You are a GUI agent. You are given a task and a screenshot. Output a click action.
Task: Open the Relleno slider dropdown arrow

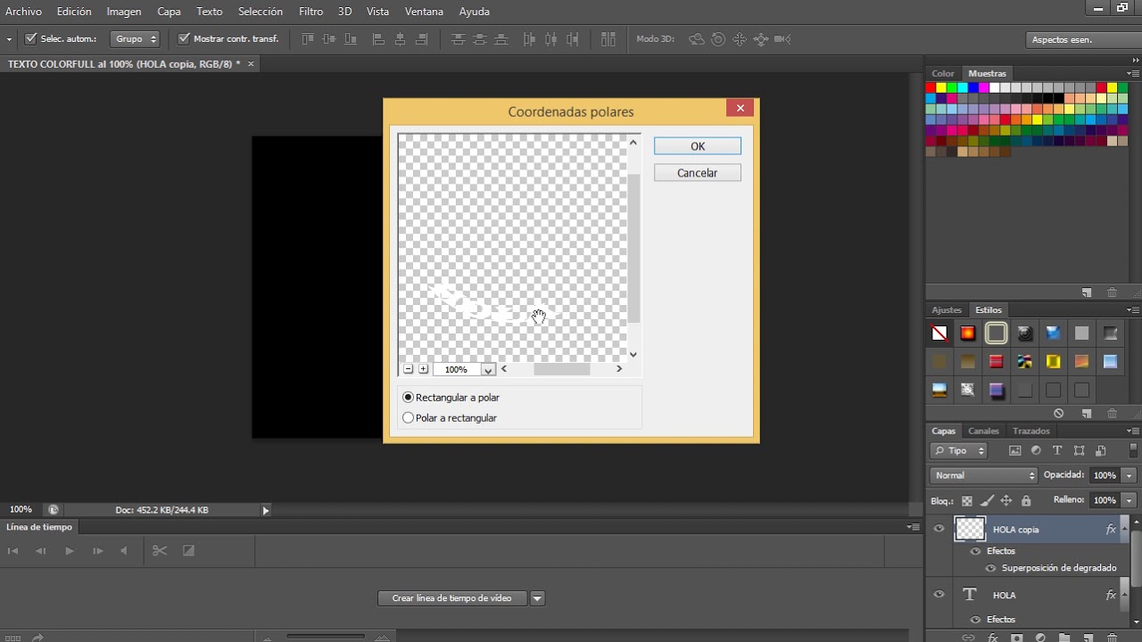click(x=1130, y=500)
